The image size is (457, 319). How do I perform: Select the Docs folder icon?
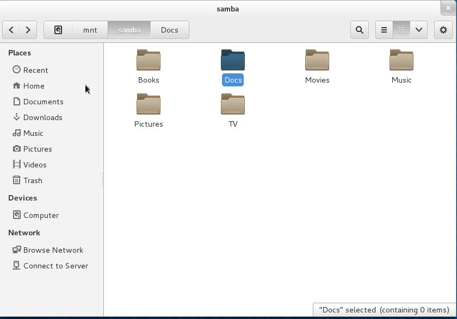coord(233,60)
